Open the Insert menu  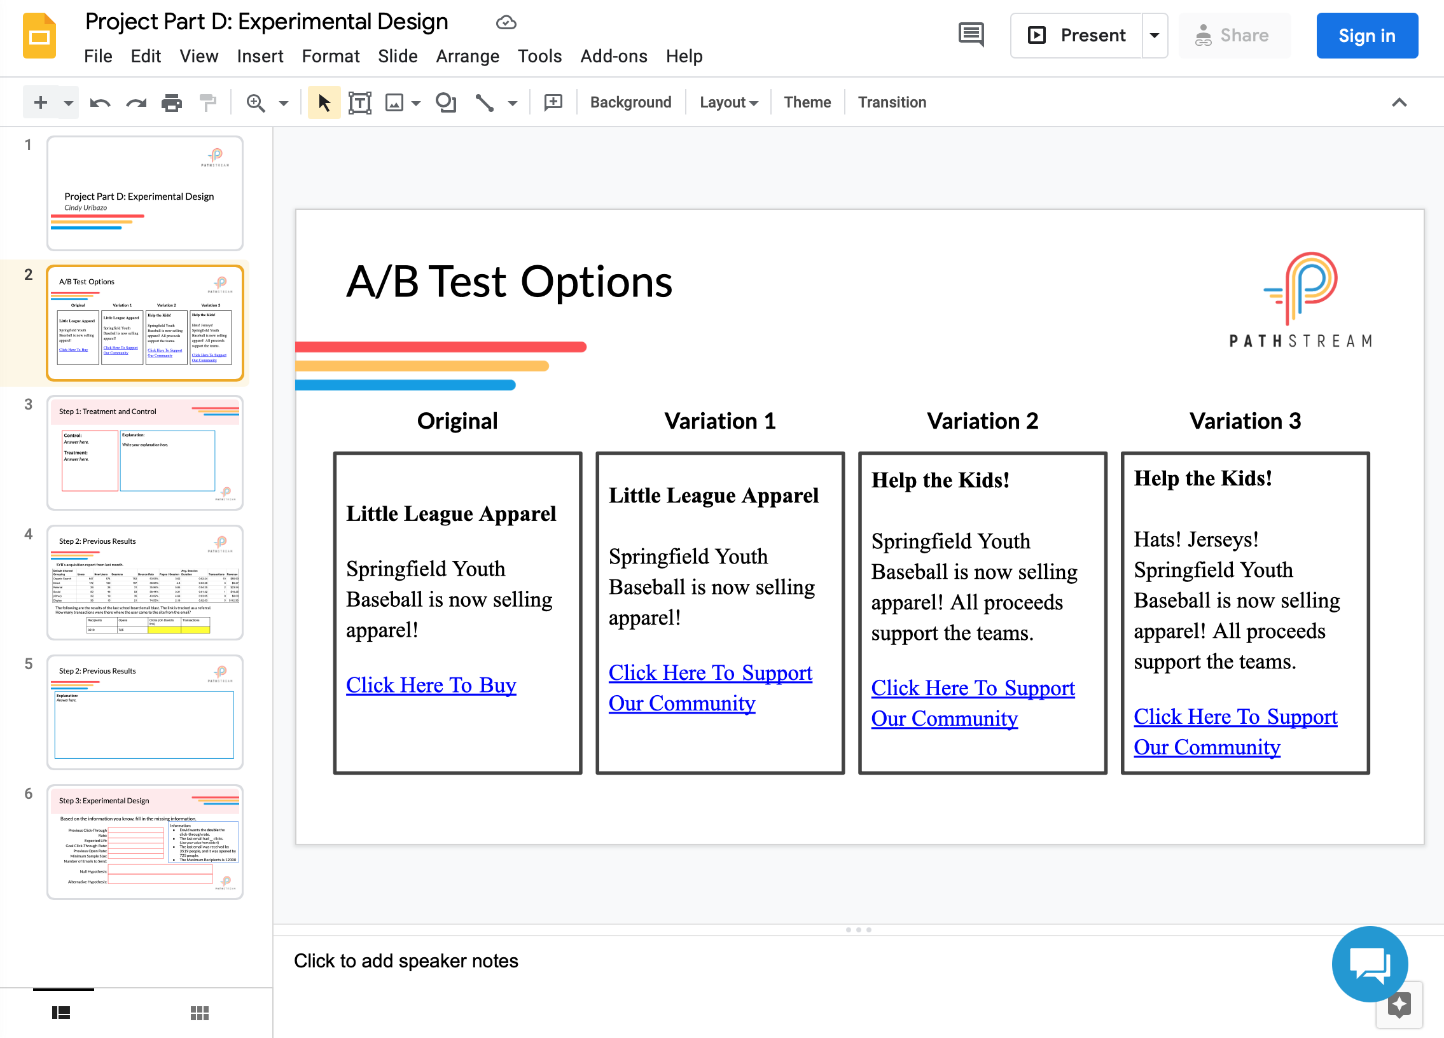pyautogui.click(x=260, y=56)
